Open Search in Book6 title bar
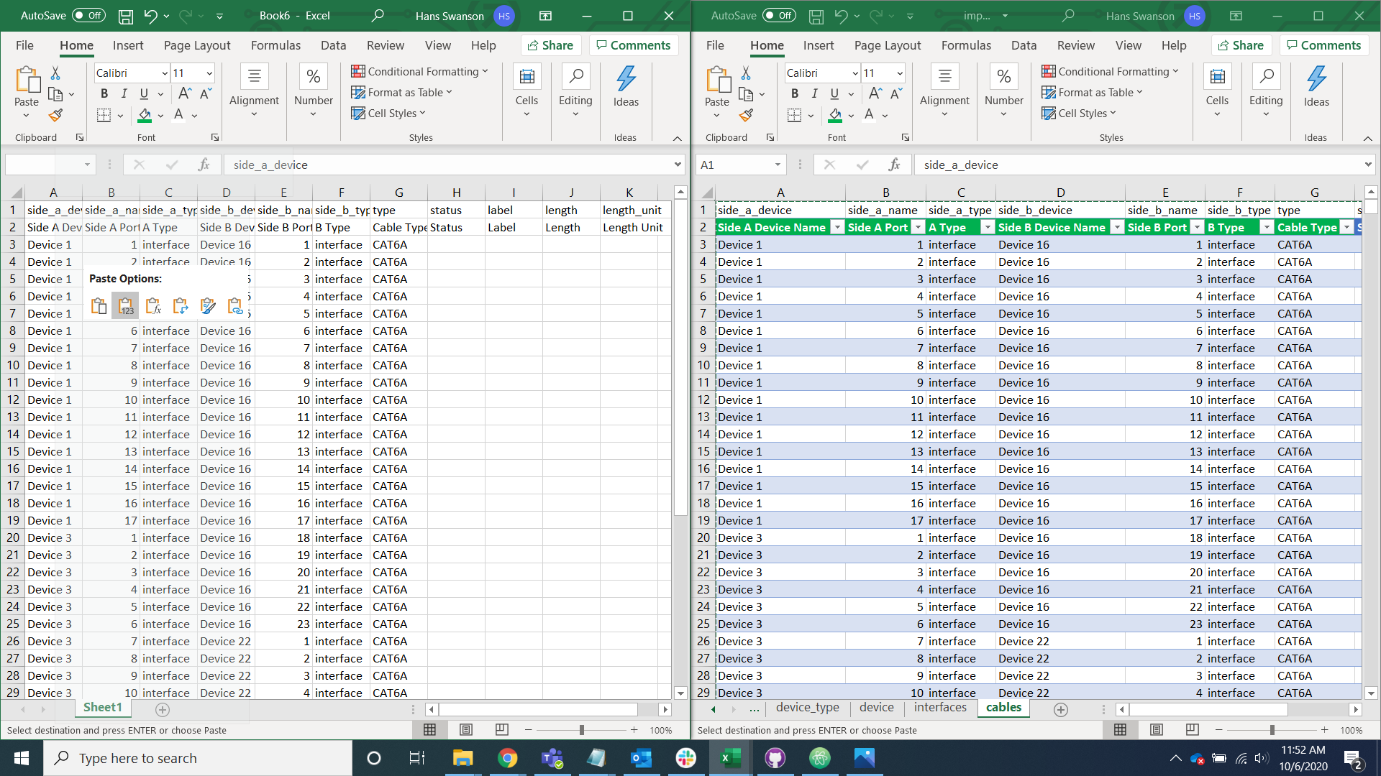The width and height of the screenshot is (1381, 776). 378,16
